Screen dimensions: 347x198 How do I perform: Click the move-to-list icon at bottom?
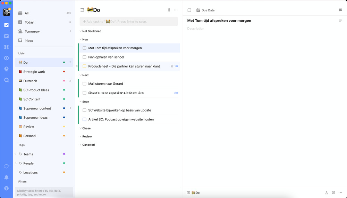188,193
